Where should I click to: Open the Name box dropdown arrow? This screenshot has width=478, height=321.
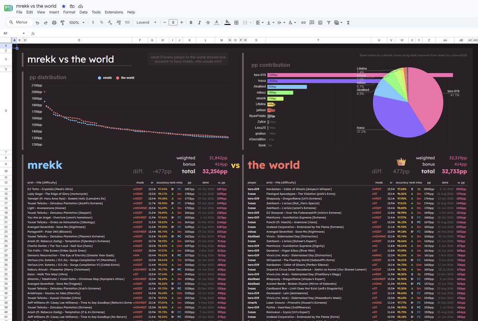click(24, 33)
